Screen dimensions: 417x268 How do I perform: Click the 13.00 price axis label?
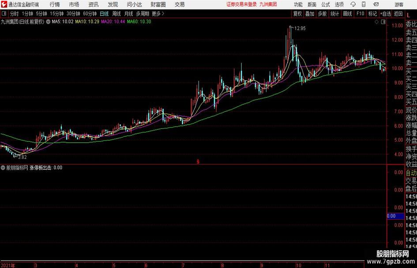tap(397, 26)
